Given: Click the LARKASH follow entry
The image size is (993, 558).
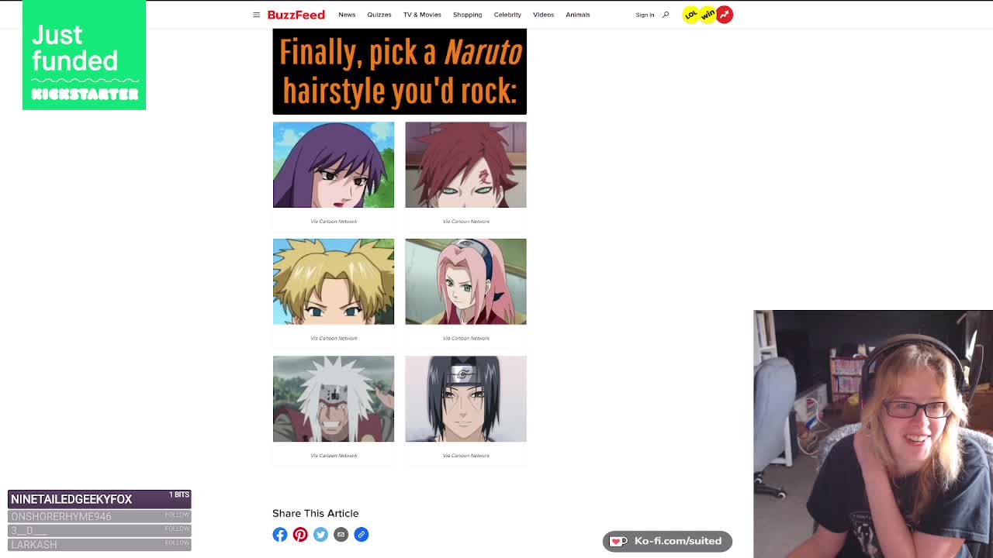Looking at the screenshot, I should [99, 544].
